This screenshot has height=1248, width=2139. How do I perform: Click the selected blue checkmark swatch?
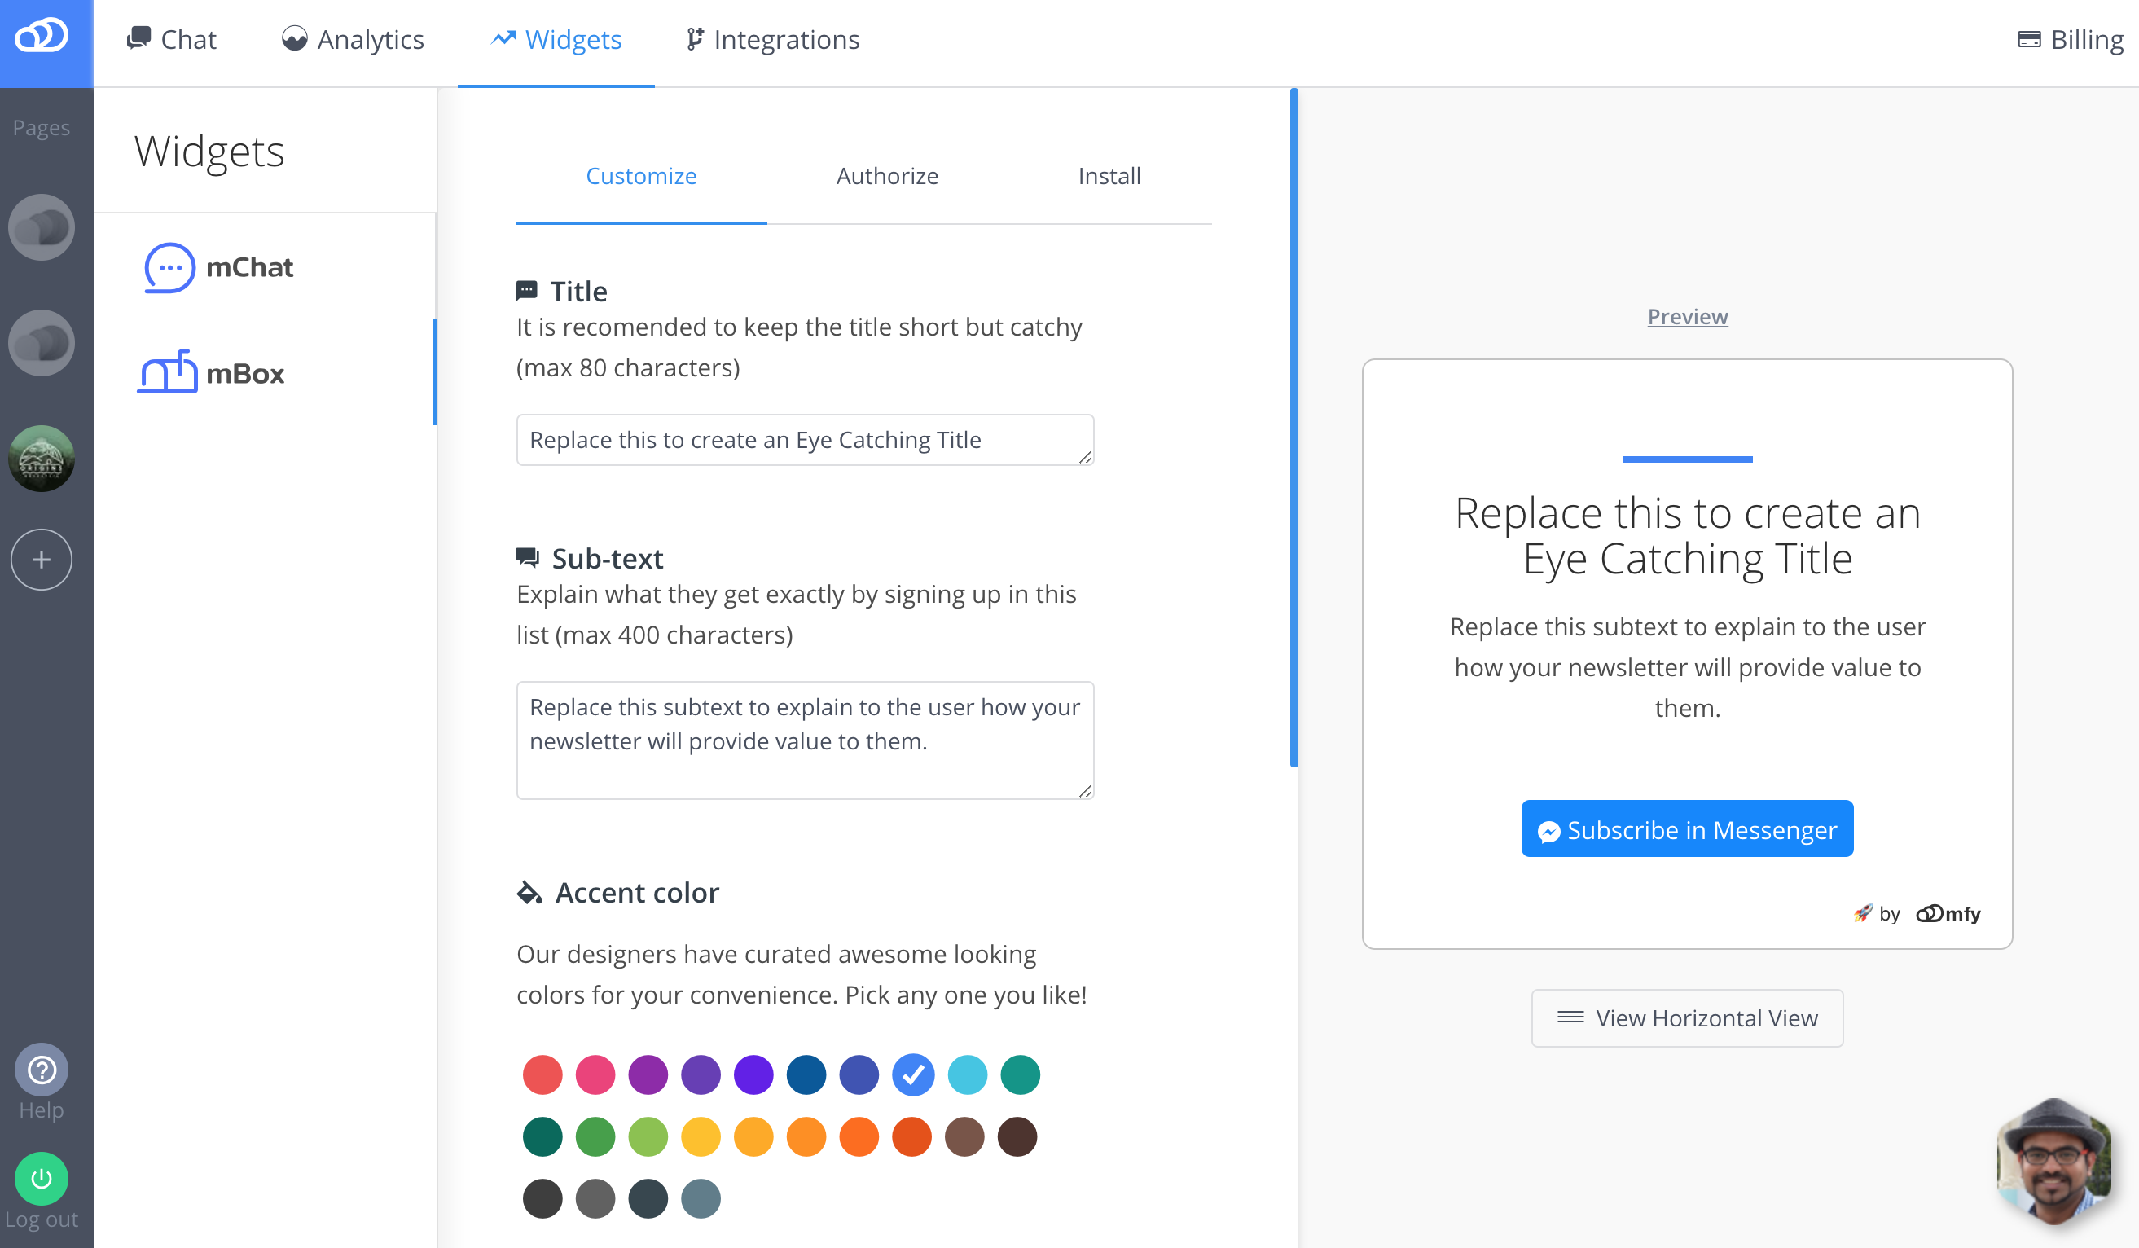[913, 1074]
